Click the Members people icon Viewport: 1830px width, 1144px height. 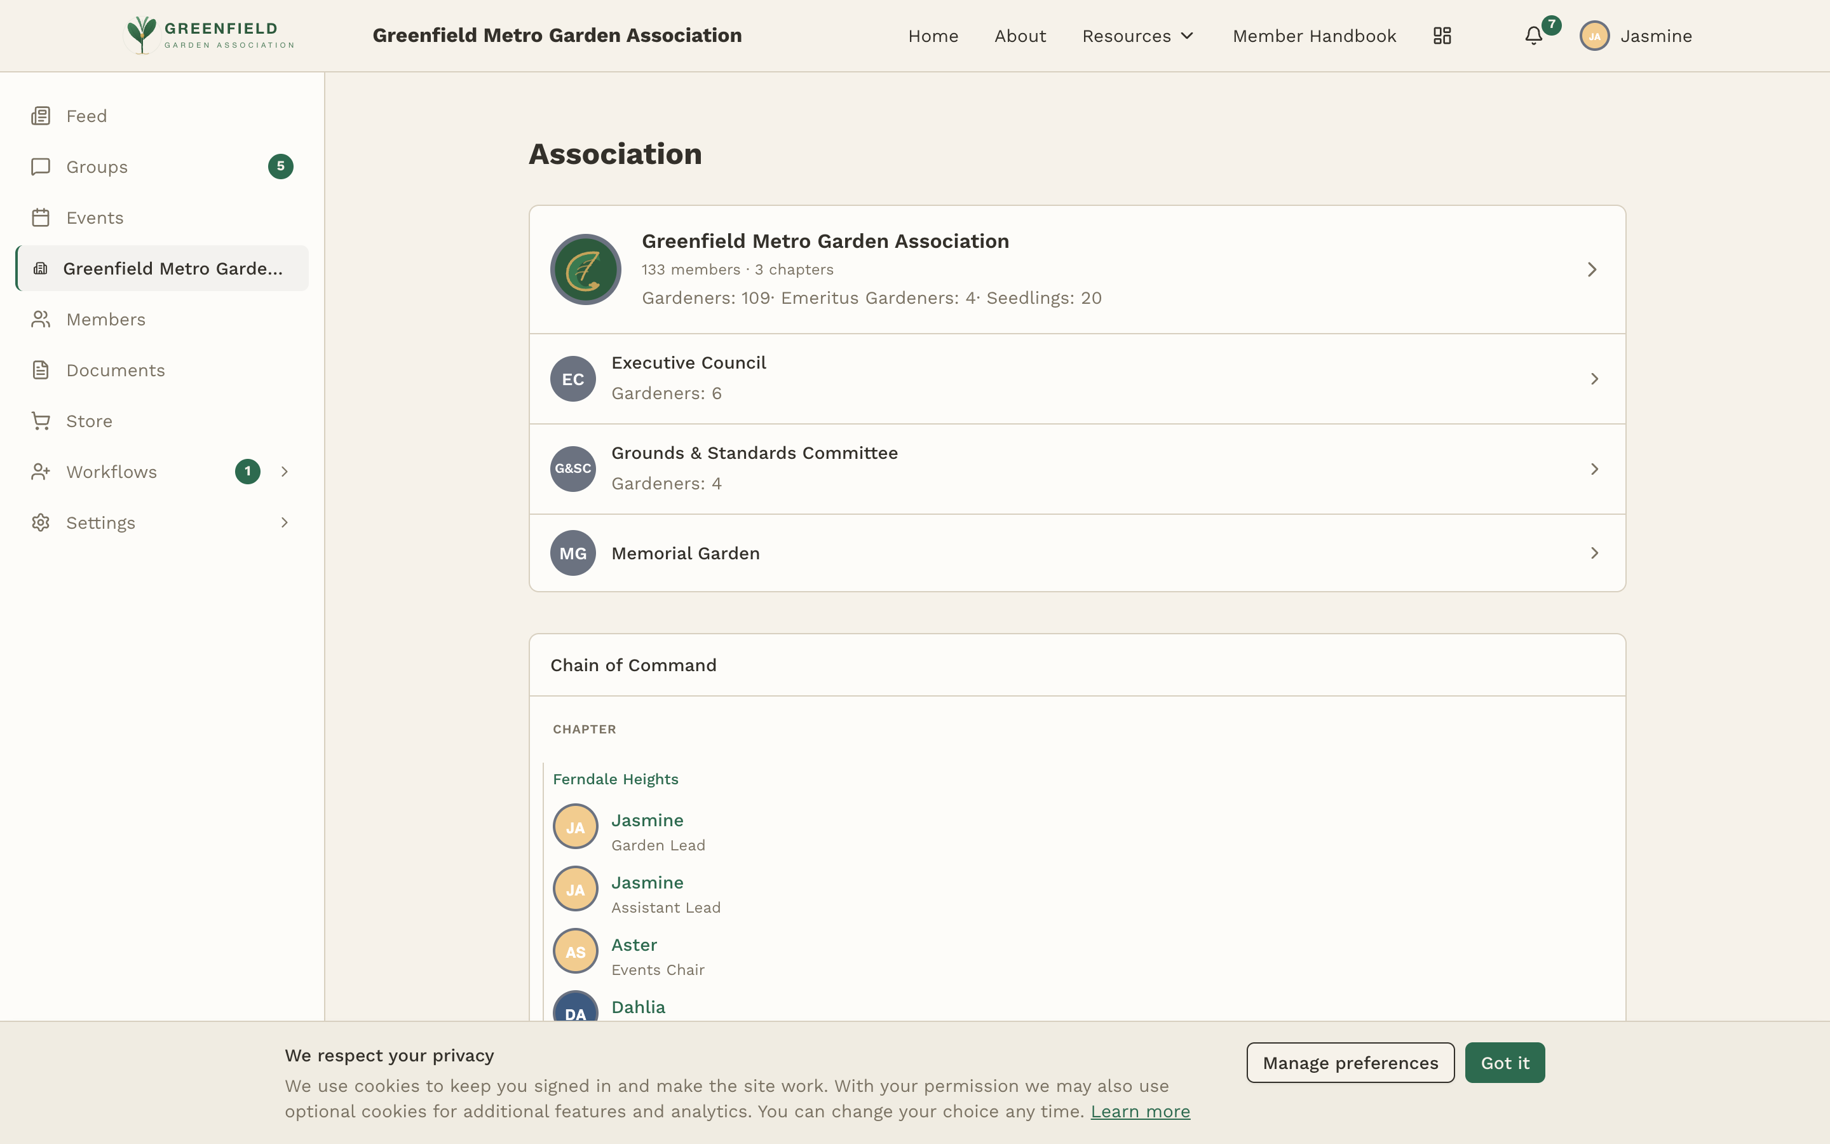[x=41, y=319]
